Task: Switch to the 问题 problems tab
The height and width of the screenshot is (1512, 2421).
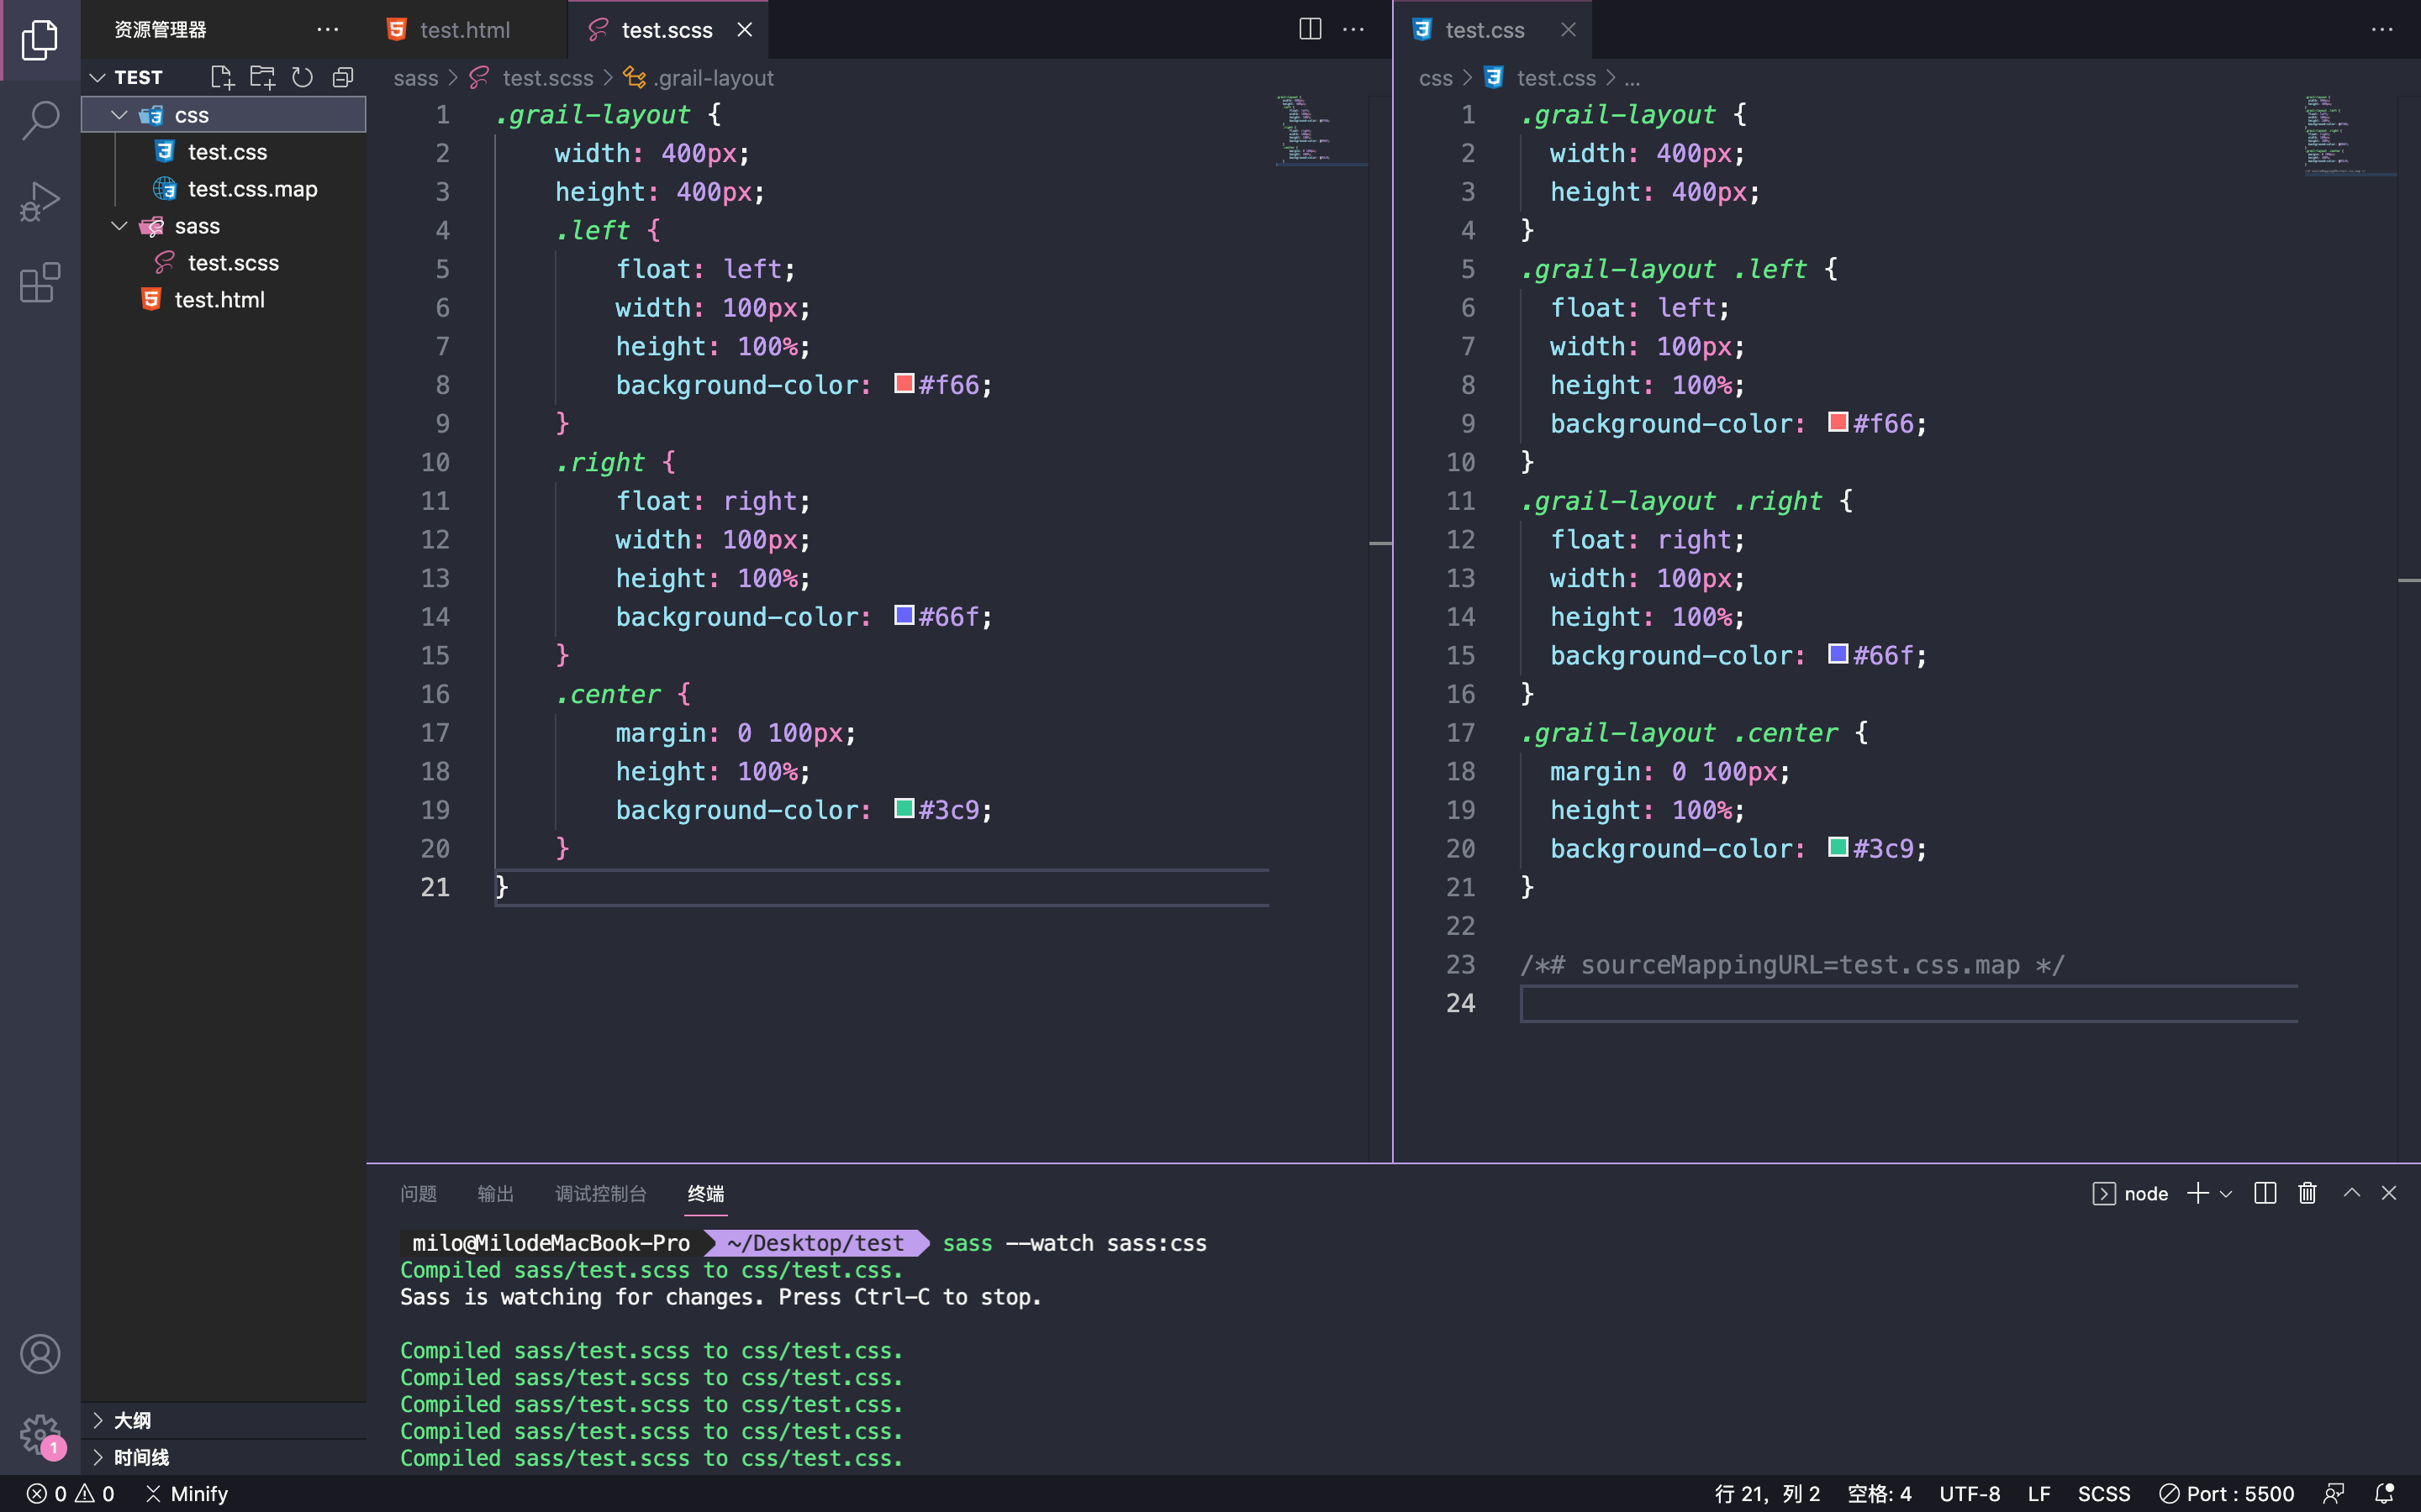Action: click(418, 1193)
